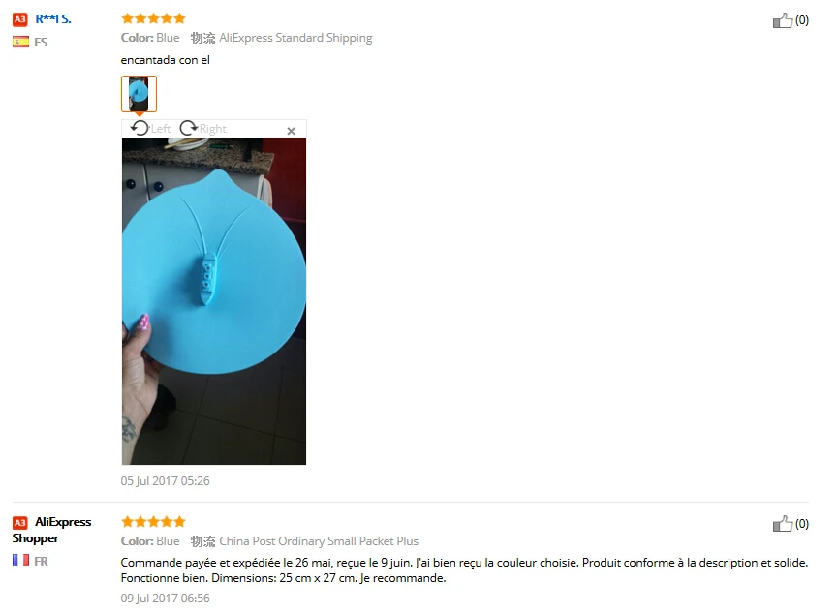Click the five-star rating of first review
Viewport: 838px width, 614px height.
153,18
